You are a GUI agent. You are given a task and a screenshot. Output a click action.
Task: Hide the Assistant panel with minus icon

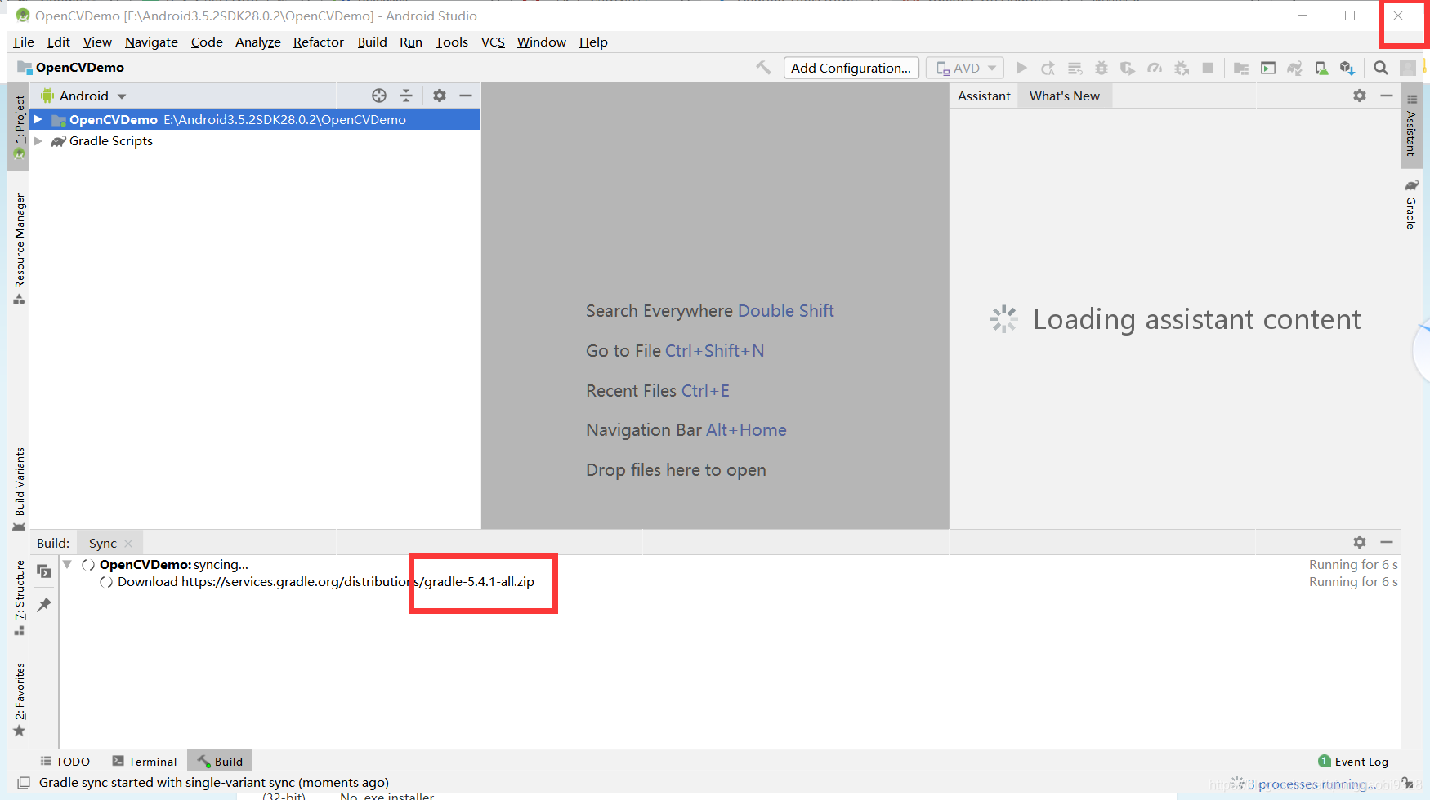(x=1387, y=96)
